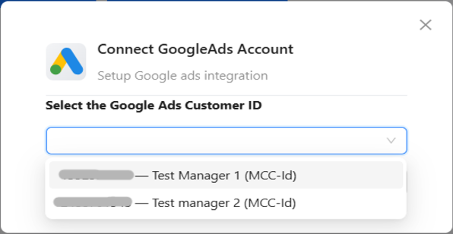Close the Connect GoogleAds Account dialog

click(425, 25)
